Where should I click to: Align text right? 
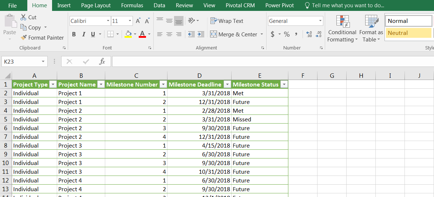179,34
